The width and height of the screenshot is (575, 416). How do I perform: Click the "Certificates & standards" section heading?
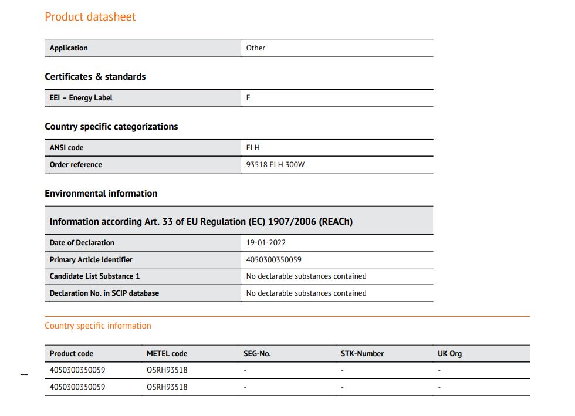[x=95, y=77]
